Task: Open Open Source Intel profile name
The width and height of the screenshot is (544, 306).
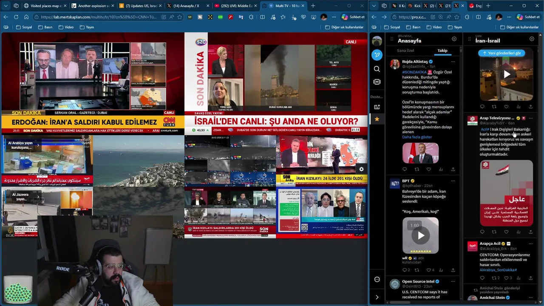Action: pyautogui.click(x=418, y=281)
